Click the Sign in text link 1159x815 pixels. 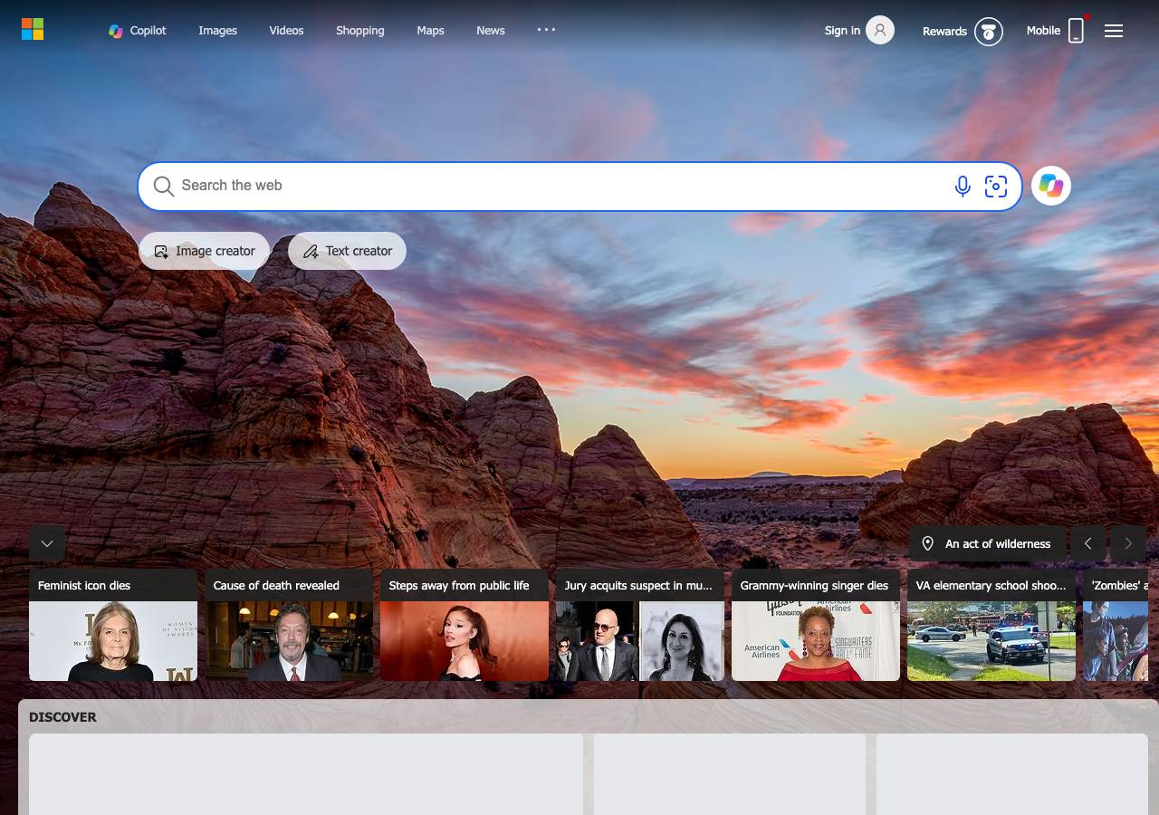(x=842, y=31)
